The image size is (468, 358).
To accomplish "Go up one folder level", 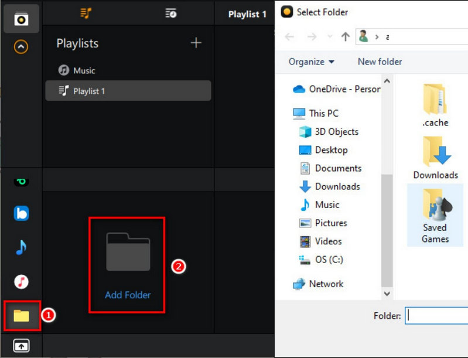I will coord(346,37).
